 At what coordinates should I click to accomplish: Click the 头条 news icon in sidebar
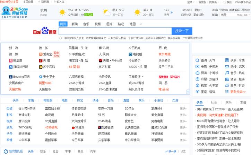227,60
